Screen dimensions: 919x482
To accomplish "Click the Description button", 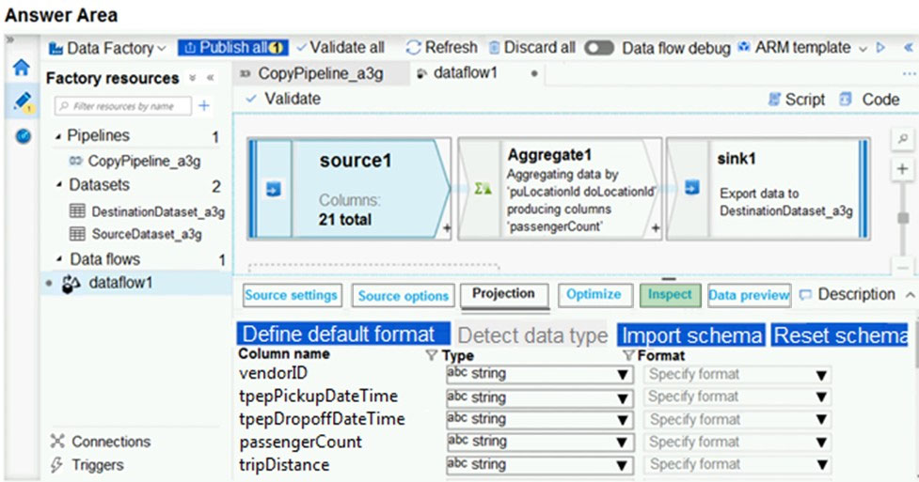I will pyautogui.click(x=848, y=295).
